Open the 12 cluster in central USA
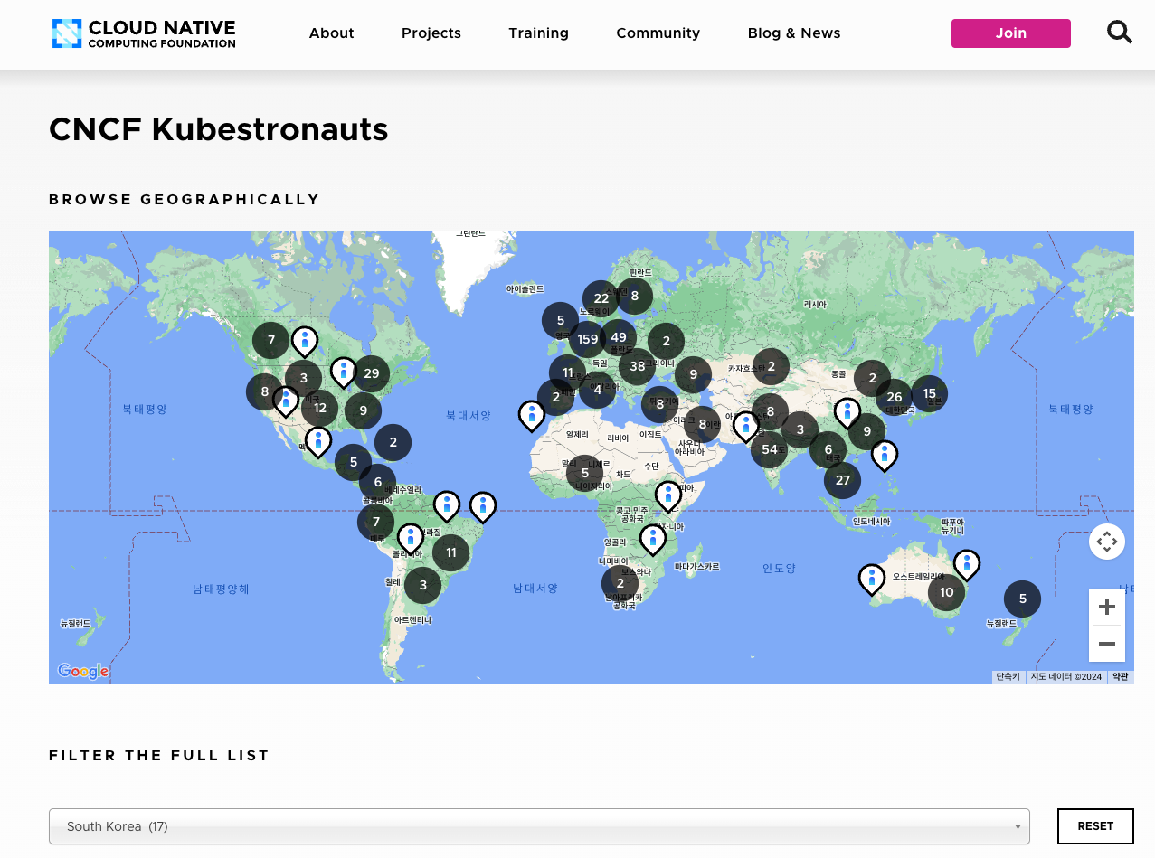The height and width of the screenshot is (858, 1155). (x=320, y=409)
